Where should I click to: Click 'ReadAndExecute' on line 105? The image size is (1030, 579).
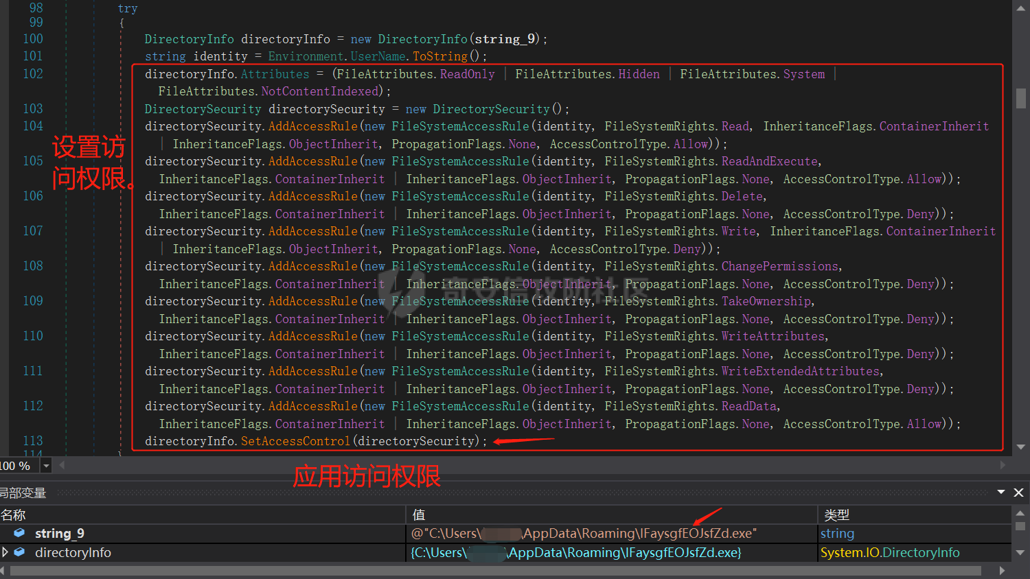(x=770, y=161)
